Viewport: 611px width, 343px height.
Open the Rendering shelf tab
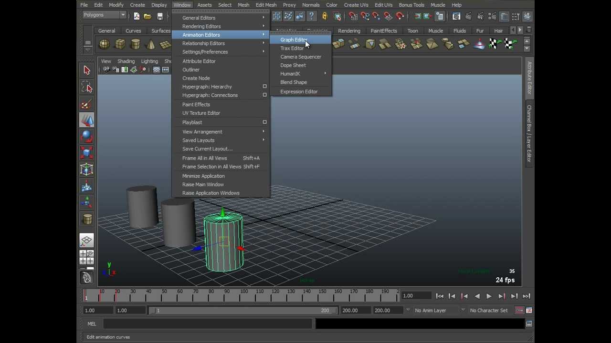coord(349,31)
